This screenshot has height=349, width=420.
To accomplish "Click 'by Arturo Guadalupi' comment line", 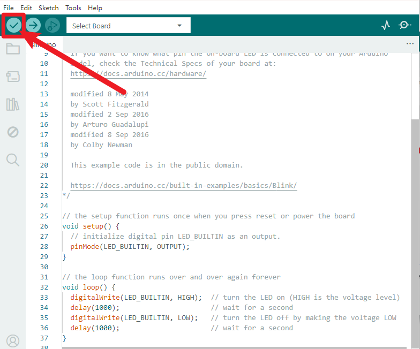I will (109, 125).
